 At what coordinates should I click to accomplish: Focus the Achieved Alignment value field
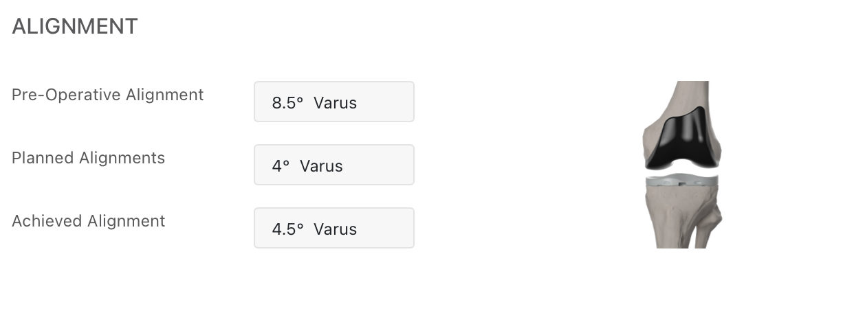coord(334,228)
